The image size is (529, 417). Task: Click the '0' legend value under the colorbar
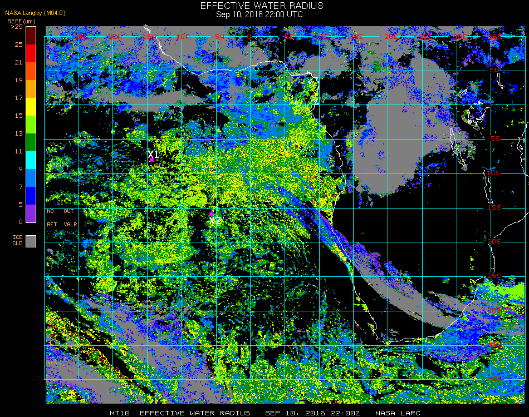[21, 222]
